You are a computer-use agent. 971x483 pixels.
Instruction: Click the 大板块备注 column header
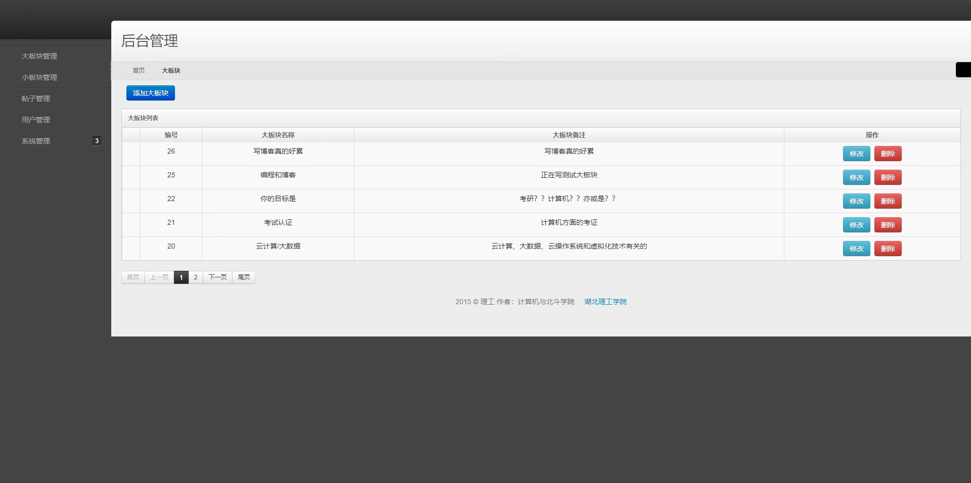click(x=569, y=135)
